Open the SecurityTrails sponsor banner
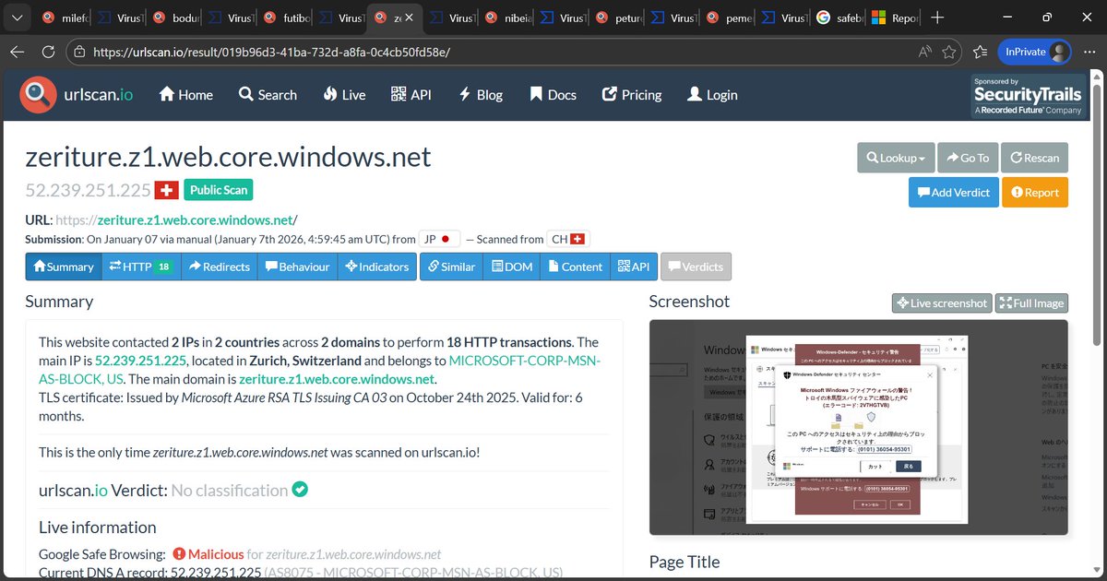1107x581 pixels. pos(1028,96)
